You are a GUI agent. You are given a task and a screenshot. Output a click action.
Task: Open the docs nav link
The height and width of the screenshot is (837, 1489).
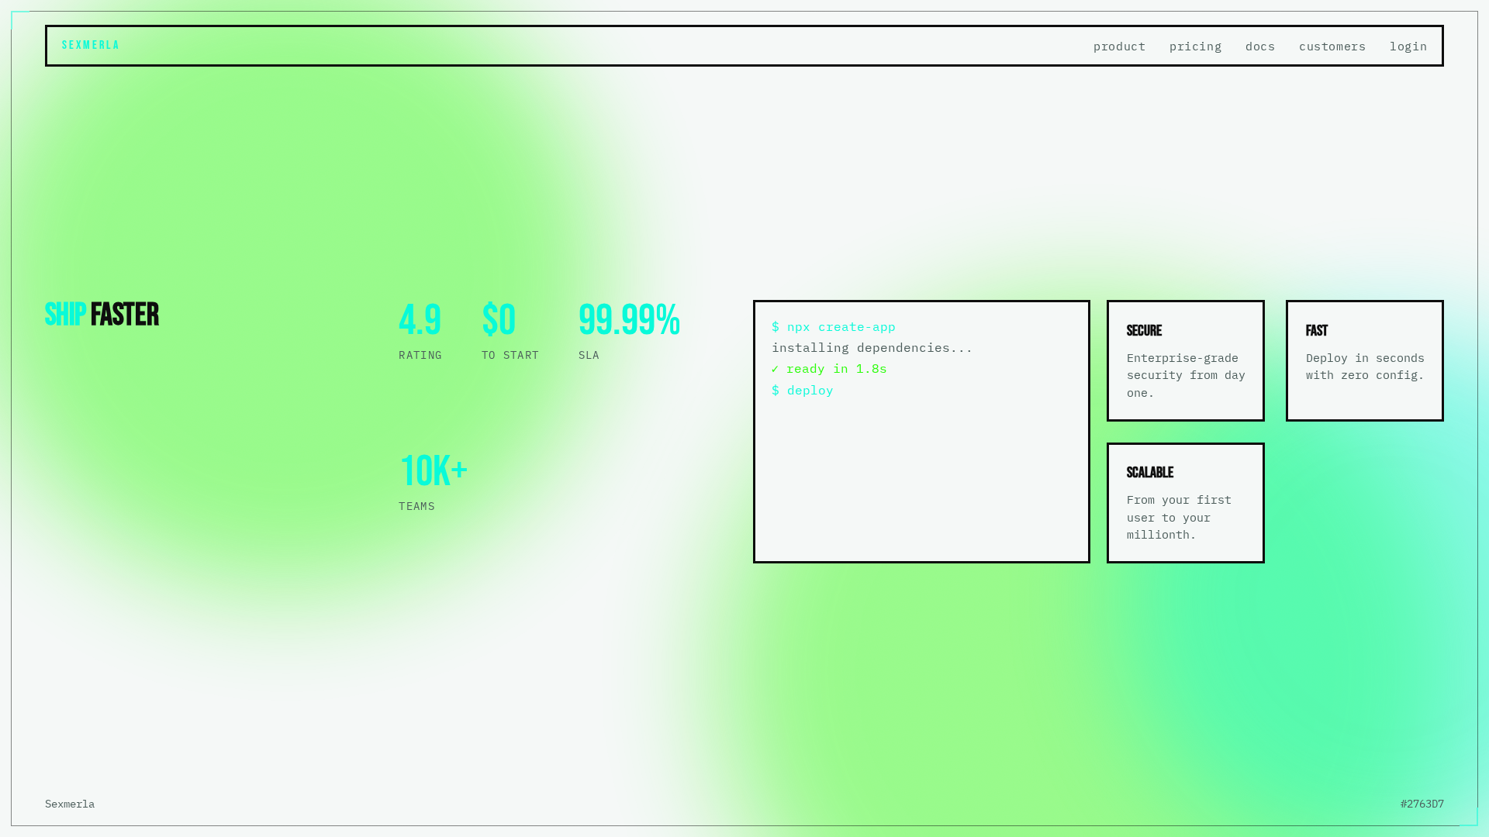coord(1260,46)
